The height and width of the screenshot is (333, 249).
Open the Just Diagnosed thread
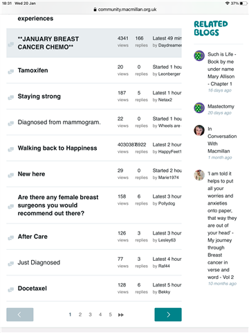(39, 262)
